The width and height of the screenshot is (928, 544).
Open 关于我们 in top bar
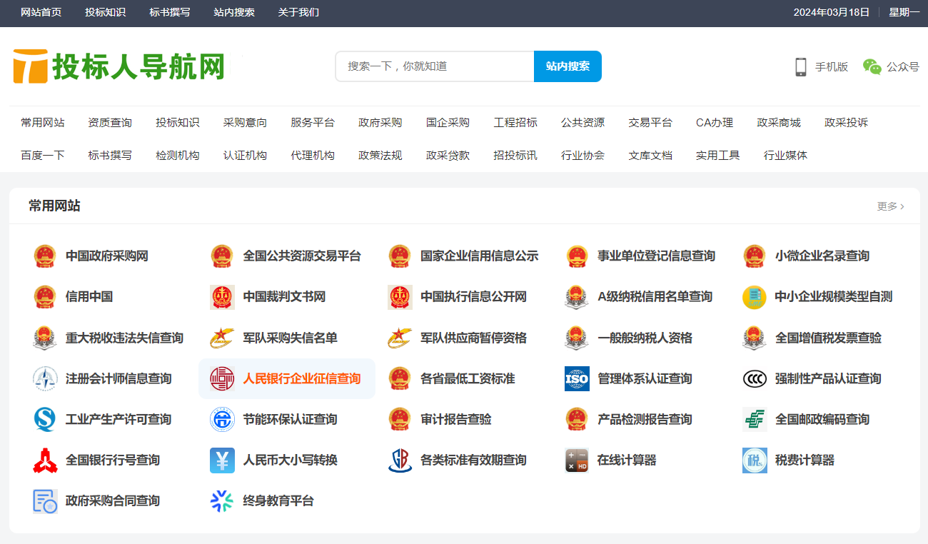298,12
